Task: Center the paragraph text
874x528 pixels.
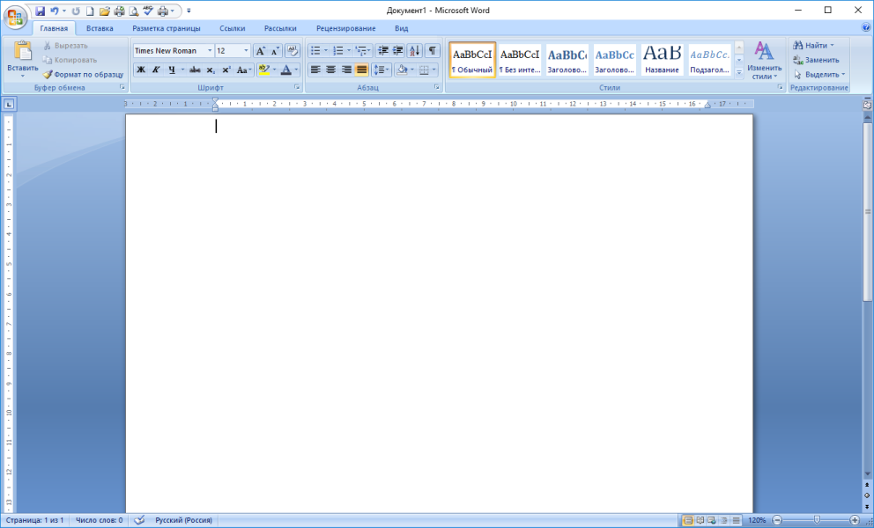Action: [331, 70]
